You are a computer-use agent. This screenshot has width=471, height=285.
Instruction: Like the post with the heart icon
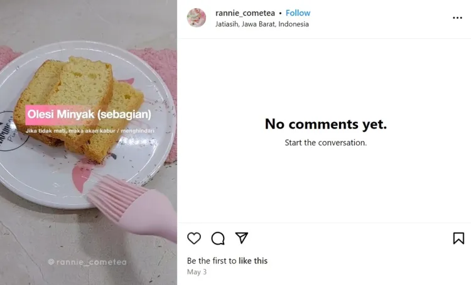pyautogui.click(x=194, y=238)
